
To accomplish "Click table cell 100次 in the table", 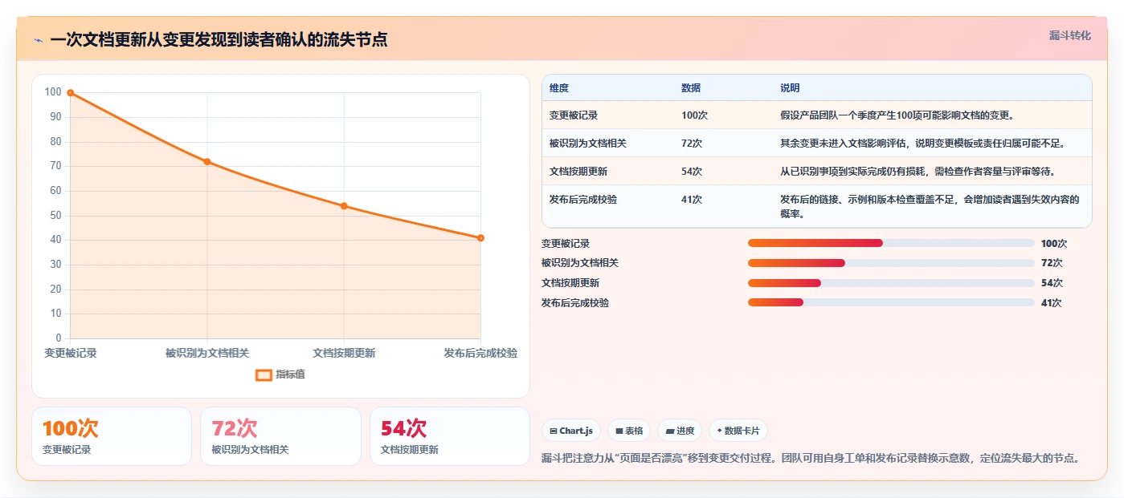I will coord(695,115).
